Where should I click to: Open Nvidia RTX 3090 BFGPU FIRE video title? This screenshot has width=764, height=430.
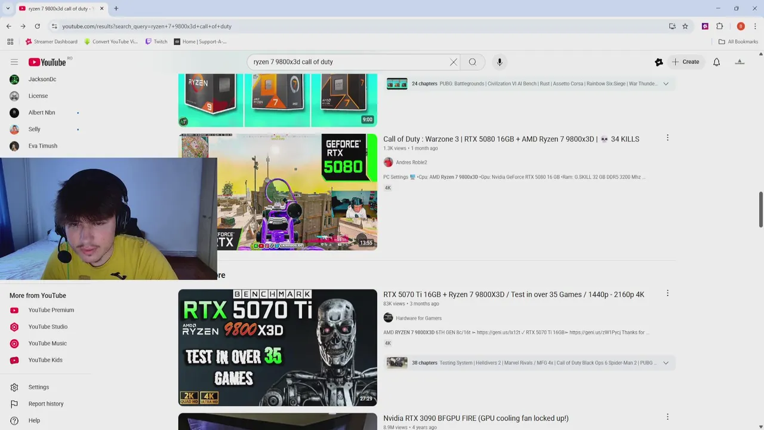[x=476, y=418]
